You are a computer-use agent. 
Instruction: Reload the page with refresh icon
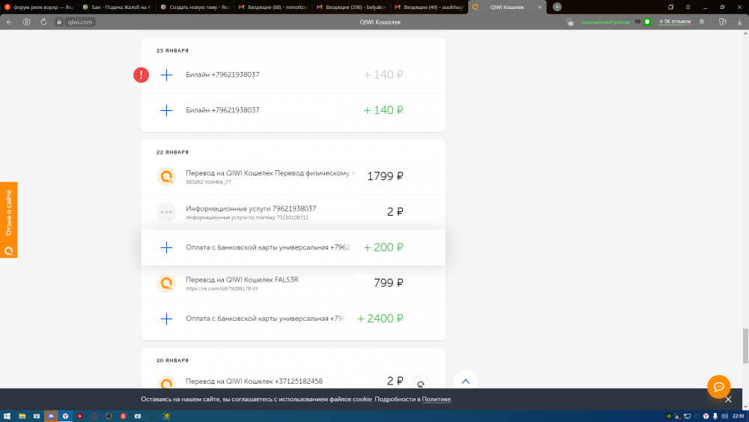(x=43, y=22)
